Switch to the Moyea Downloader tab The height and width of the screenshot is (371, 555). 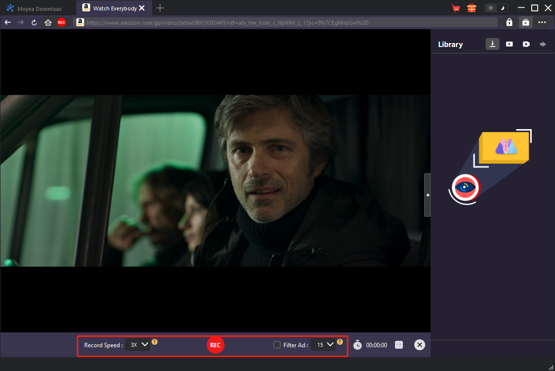38,8
